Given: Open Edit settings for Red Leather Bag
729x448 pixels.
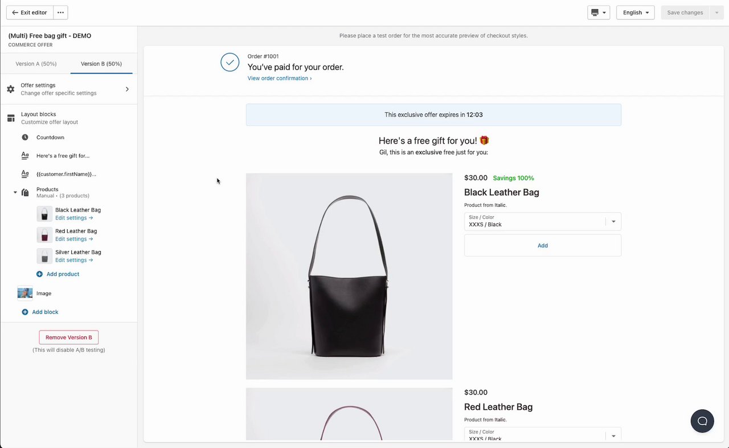Looking at the screenshot, I should click(x=74, y=239).
